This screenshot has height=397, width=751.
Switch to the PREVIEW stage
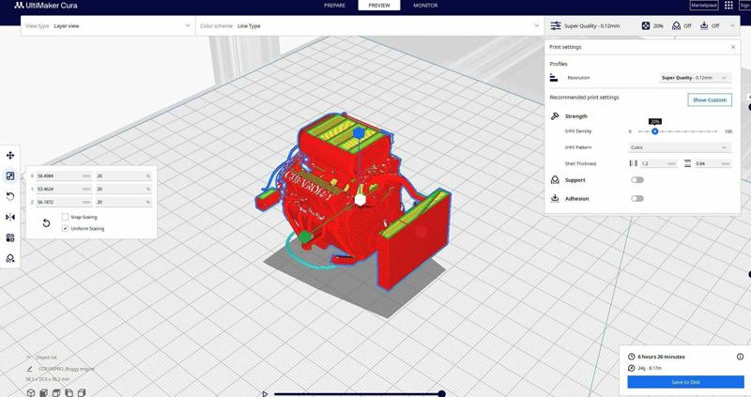(x=379, y=6)
